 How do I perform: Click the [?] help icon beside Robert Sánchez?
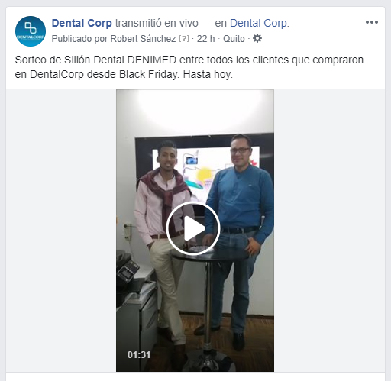click(184, 39)
